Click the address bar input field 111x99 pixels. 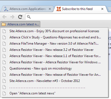pyautogui.click(x=68, y=17)
